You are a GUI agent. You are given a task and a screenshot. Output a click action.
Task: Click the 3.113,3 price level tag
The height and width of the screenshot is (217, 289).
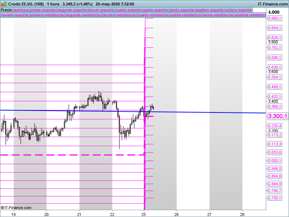[275, 144]
